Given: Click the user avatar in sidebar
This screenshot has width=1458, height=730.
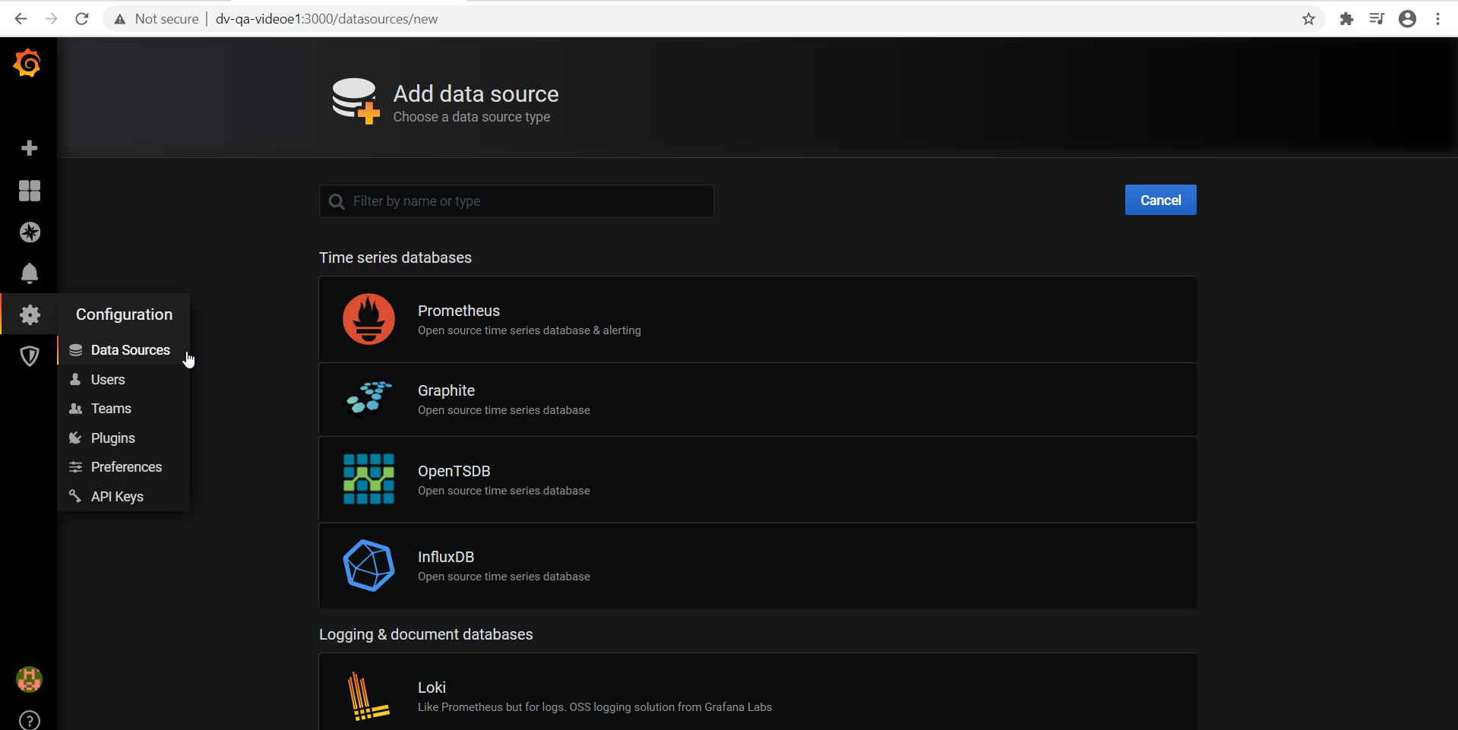Looking at the screenshot, I should [x=30, y=679].
